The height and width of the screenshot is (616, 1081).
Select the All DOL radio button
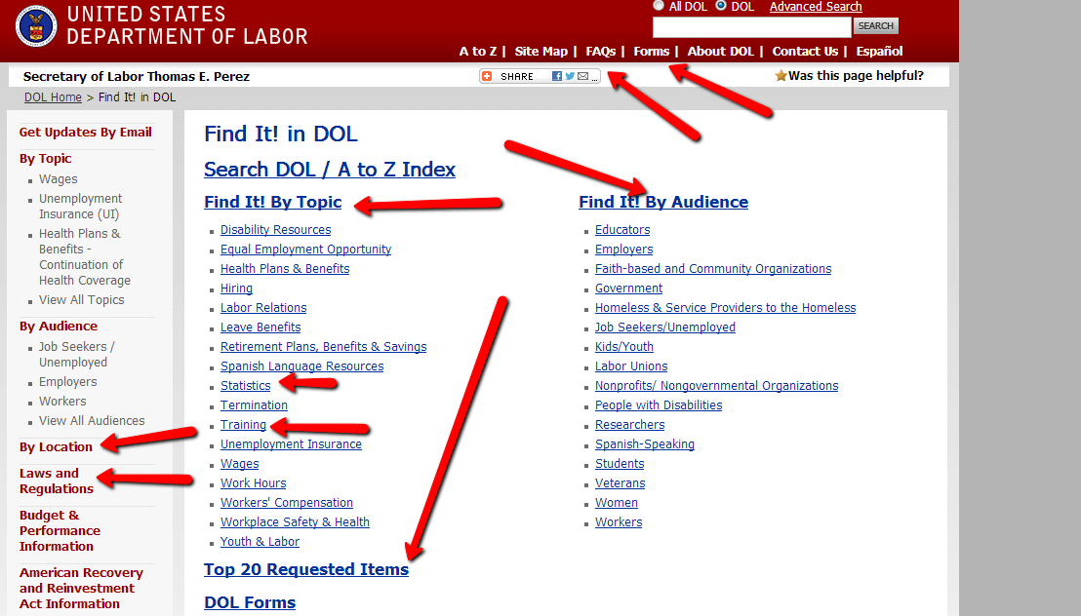[x=659, y=6]
